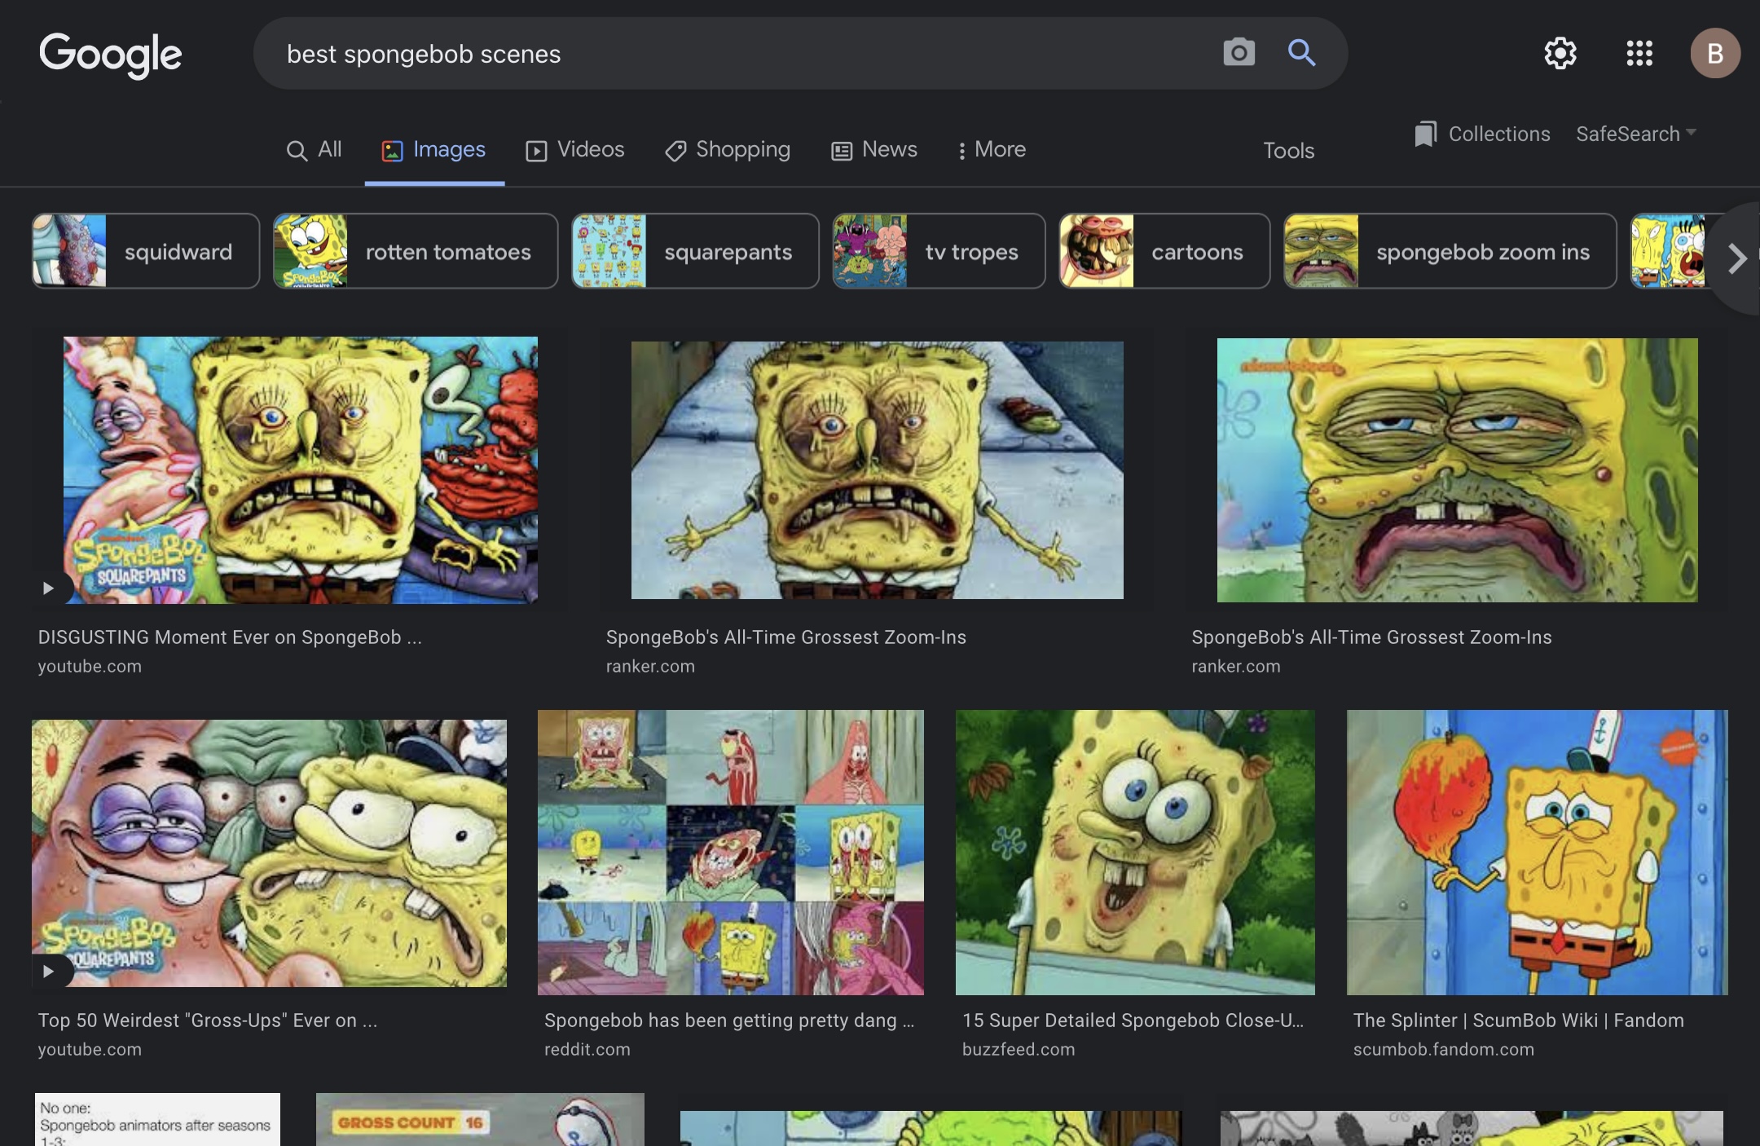Viewport: 1760px width, 1146px height.
Task: Open The Splinter ScumBob Wiki image
Action: (1537, 852)
